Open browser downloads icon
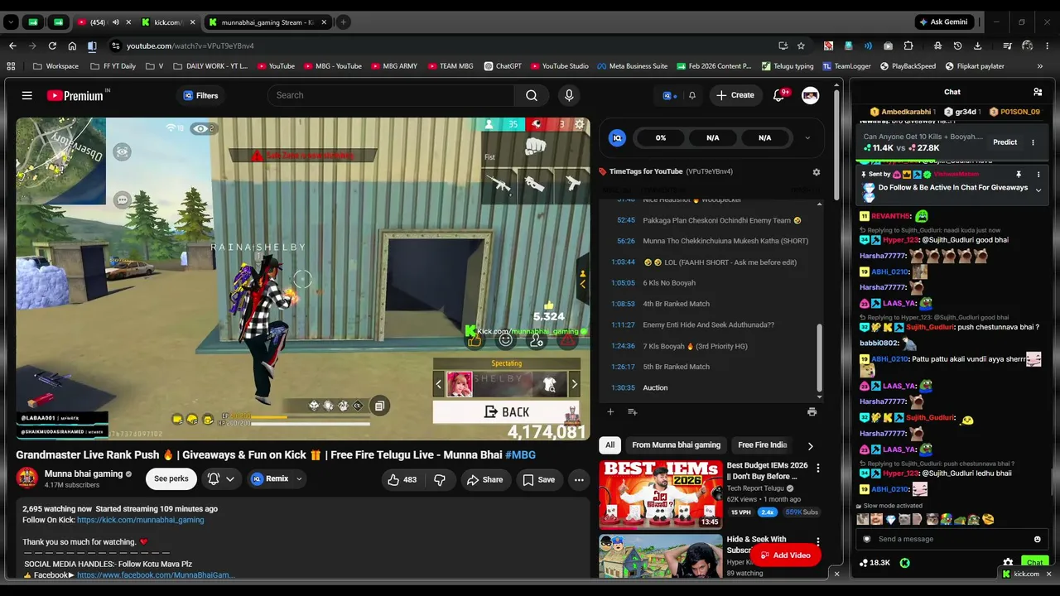The image size is (1060, 596). 978,46
